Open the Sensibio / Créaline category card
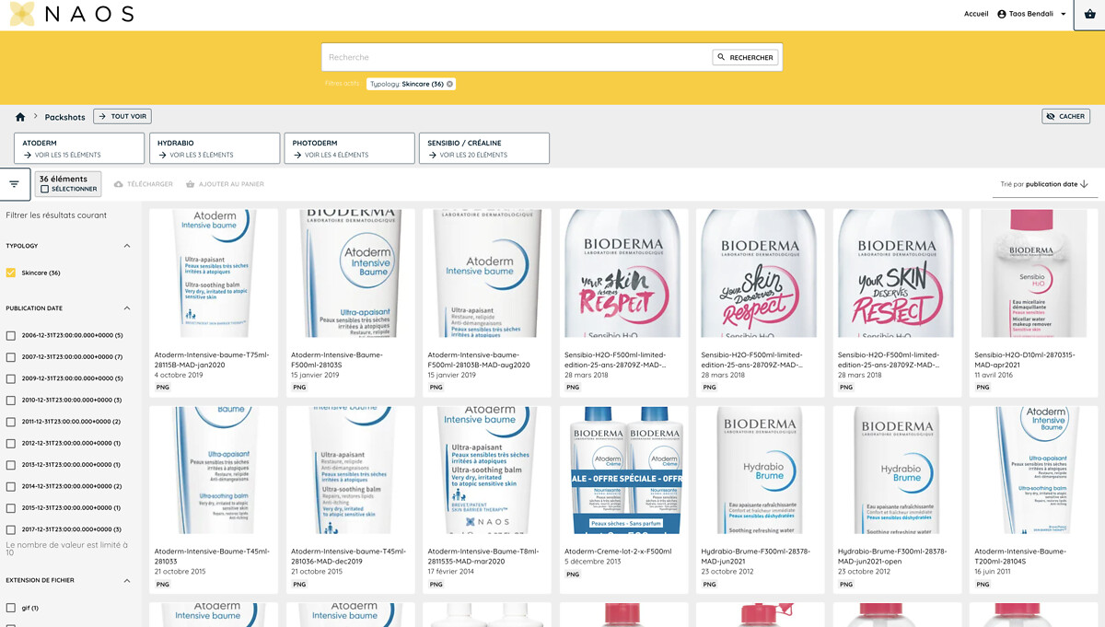The width and height of the screenshot is (1105, 627). pyautogui.click(x=484, y=148)
